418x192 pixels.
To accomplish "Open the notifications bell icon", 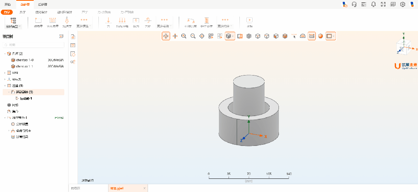I will point(373,4).
